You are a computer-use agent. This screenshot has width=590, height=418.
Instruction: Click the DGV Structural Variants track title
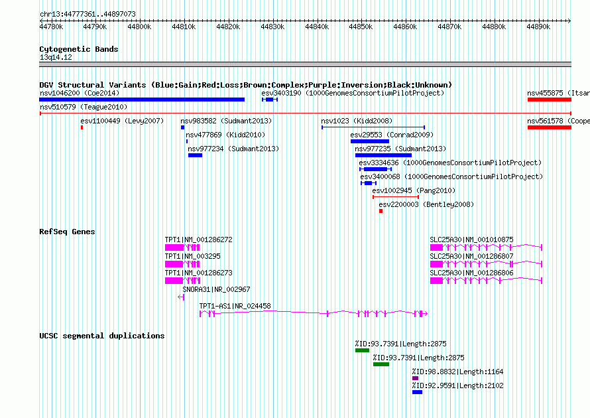(245, 85)
